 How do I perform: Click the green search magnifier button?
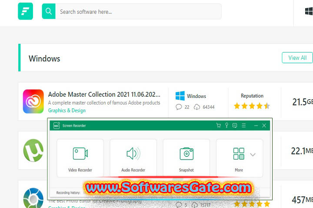click(49, 11)
